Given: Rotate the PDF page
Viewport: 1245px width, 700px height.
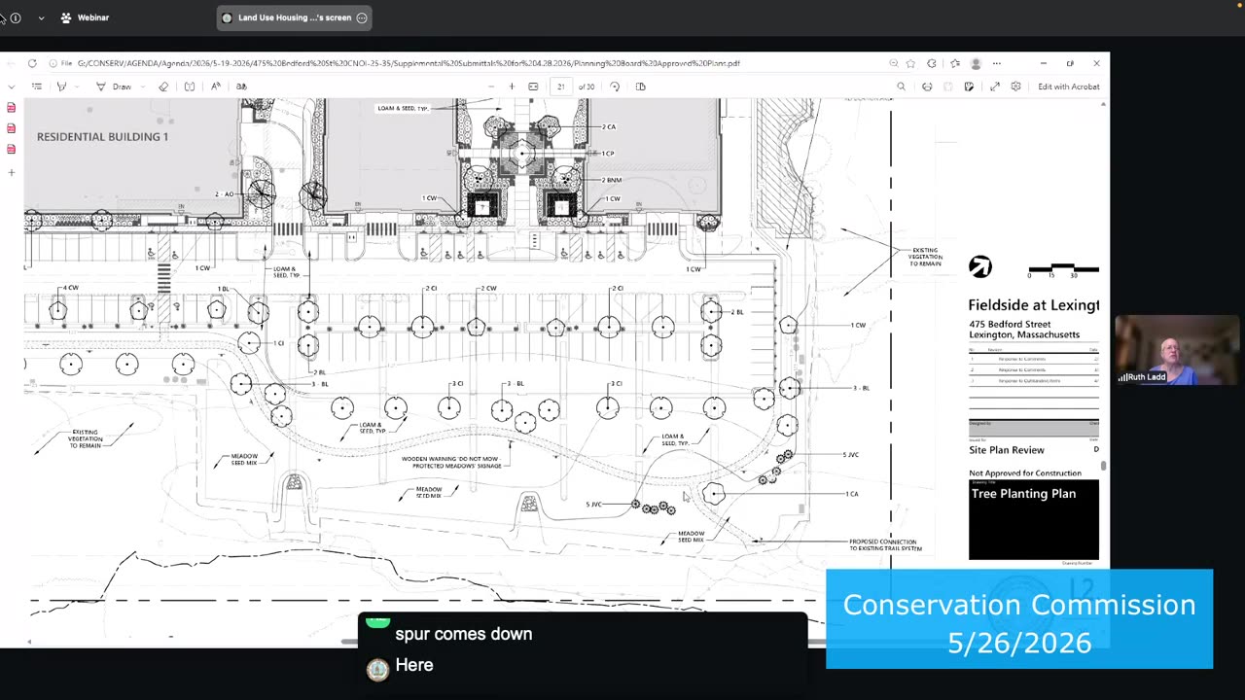Looking at the screenshot, I should pos(615,87).
